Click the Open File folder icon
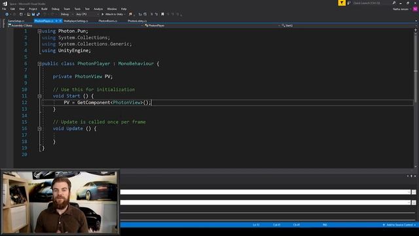 coord(28,14)
